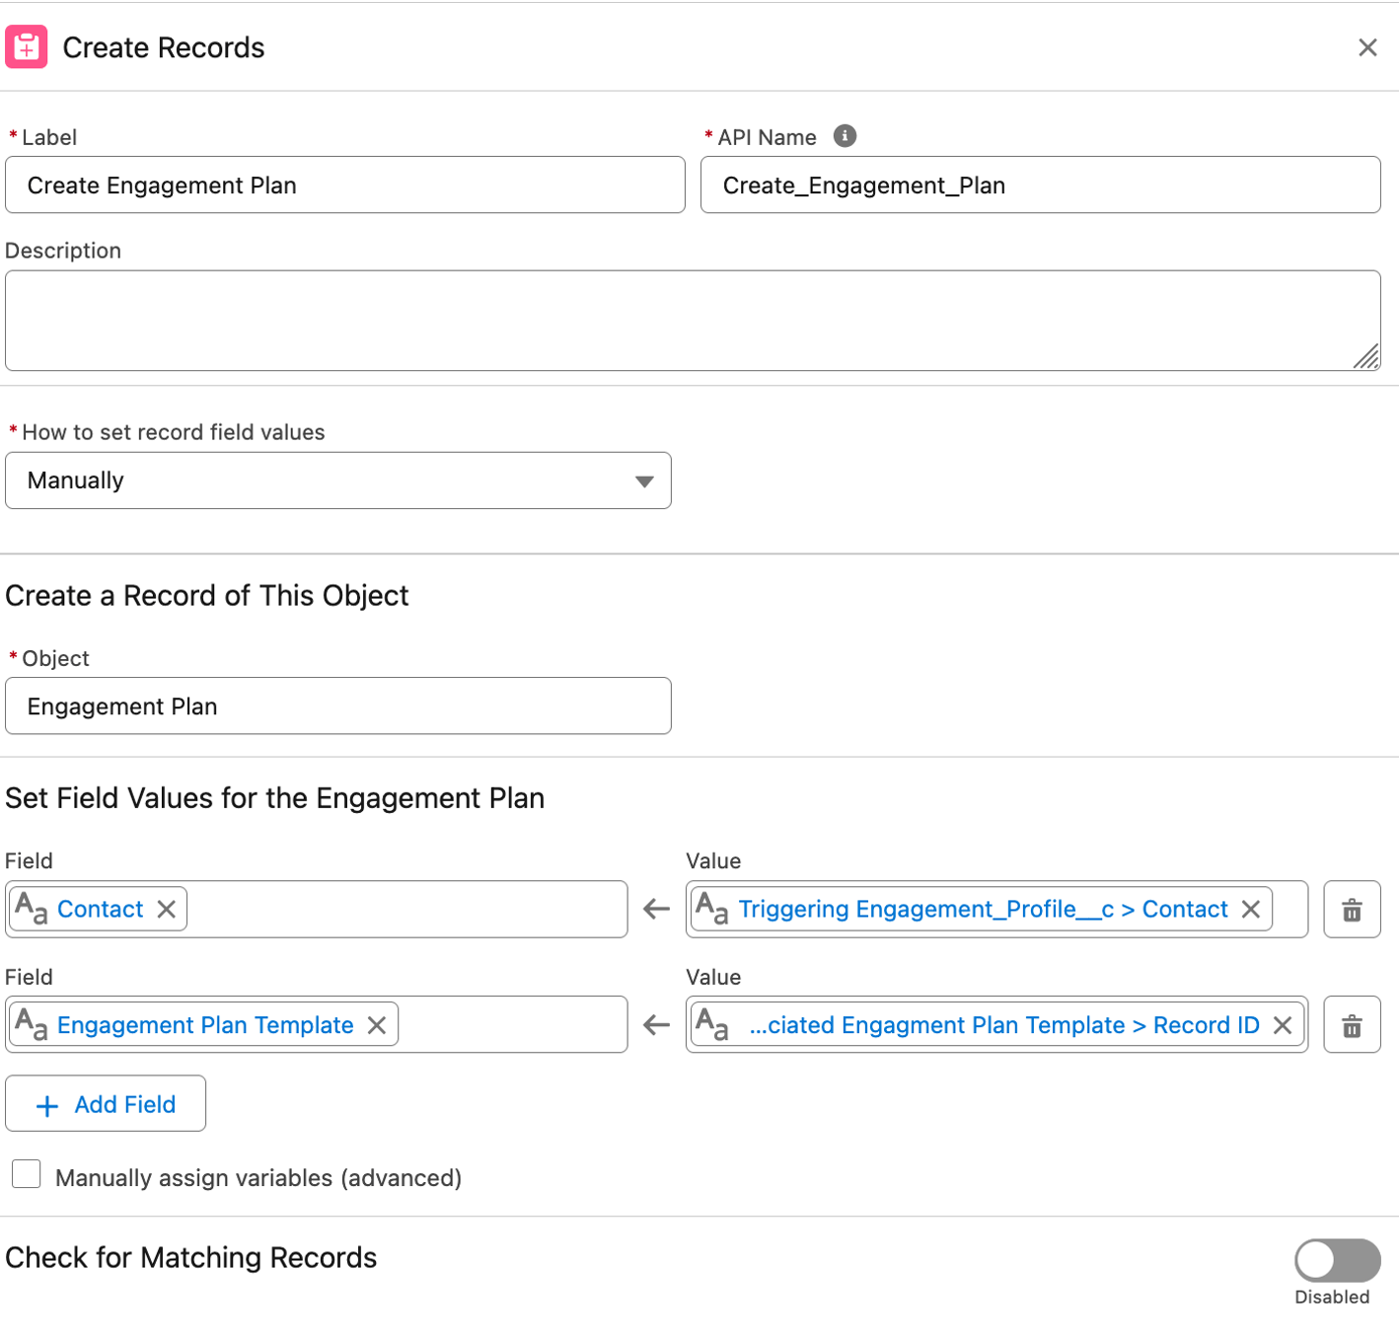This screenshot has width=1399, height=1336.
Task: Click the text type icon on the Engagement Plan Template pill
Action: 32,1025
